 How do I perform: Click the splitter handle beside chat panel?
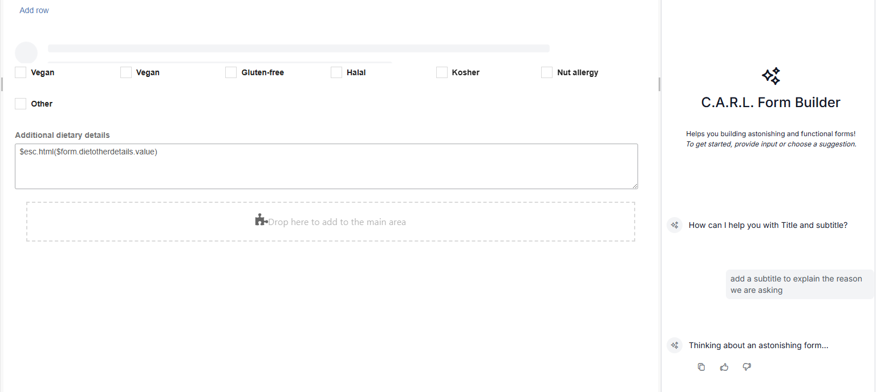(x=660, y=84)
